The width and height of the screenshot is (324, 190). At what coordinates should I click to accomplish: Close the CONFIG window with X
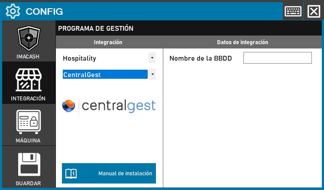tap(313, 11)
